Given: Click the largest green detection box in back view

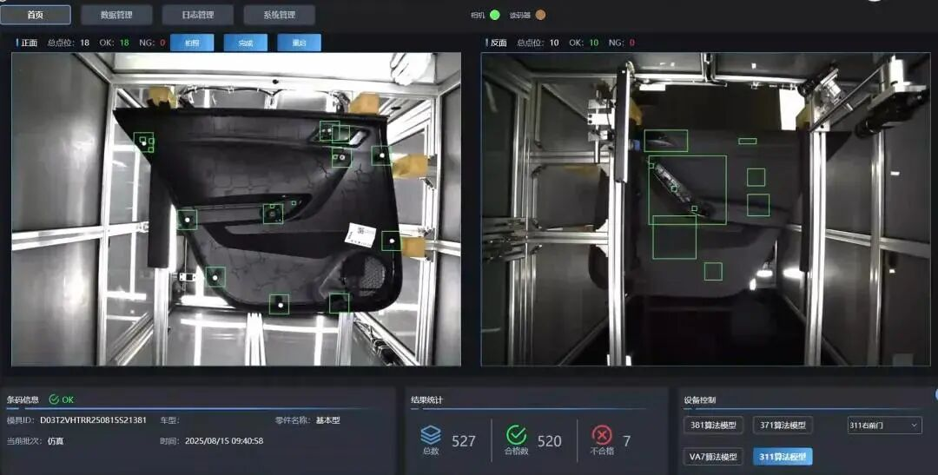Looking at the screenshot, I should [687, 189].
